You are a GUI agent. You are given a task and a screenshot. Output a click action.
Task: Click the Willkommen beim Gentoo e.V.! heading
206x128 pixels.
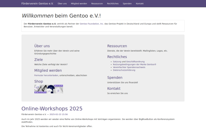pyautogui.click(x=61, y=16)
